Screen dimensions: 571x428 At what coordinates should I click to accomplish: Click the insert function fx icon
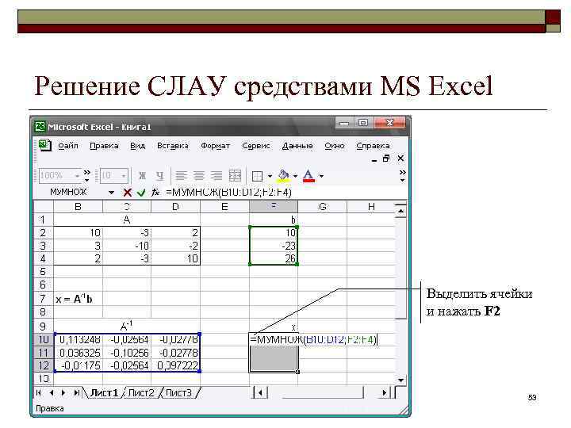tap(155, 192)
